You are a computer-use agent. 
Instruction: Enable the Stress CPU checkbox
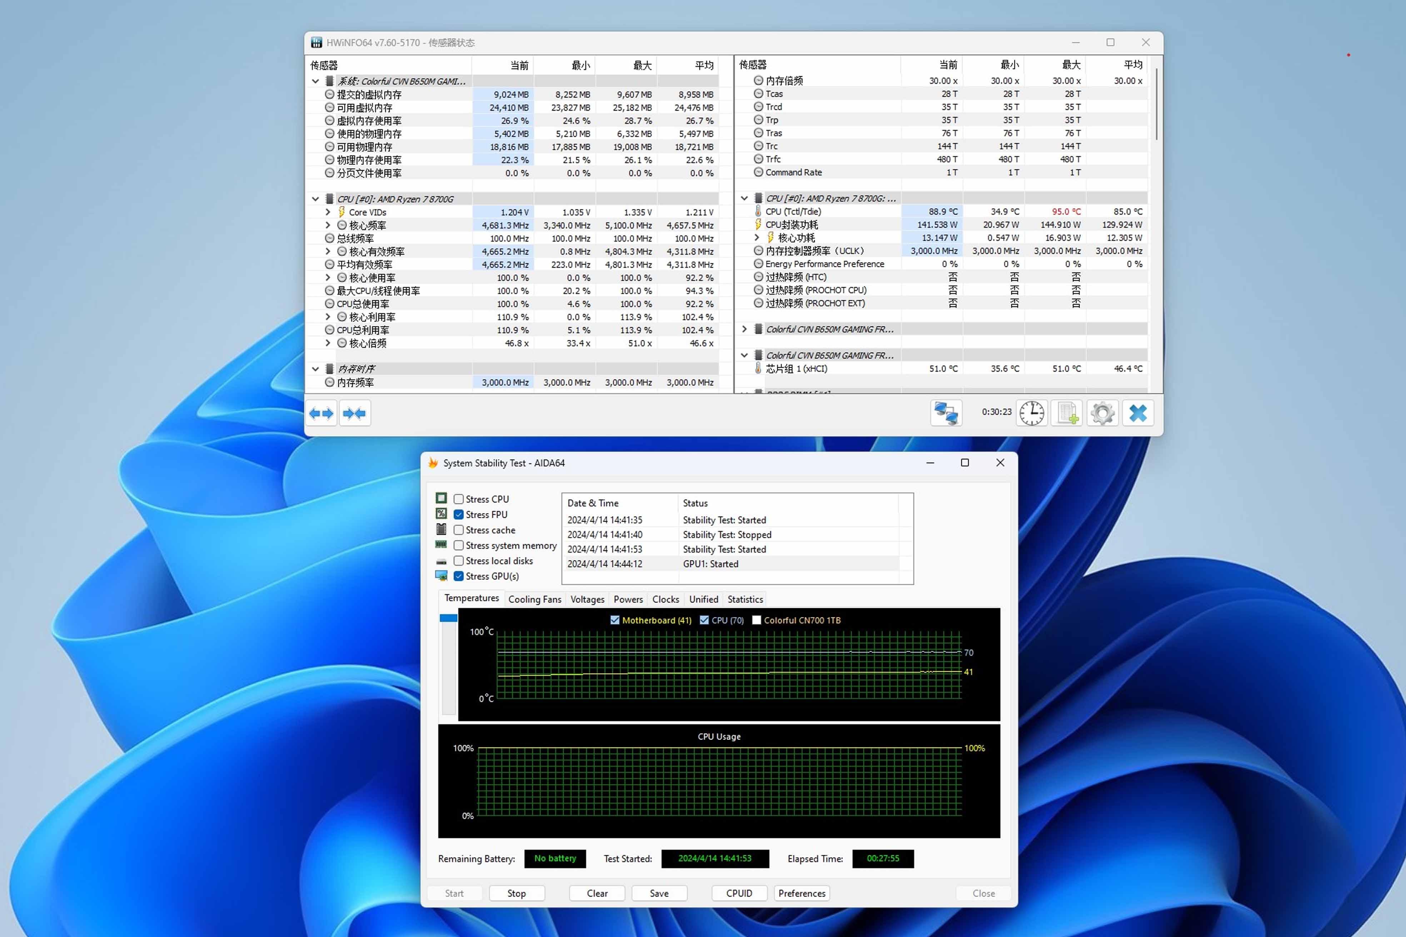click(x=459, y=499)
